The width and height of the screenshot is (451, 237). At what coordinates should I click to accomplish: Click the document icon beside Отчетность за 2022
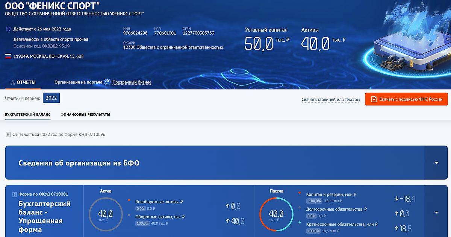pyautogui.click(x=8, y=134)
